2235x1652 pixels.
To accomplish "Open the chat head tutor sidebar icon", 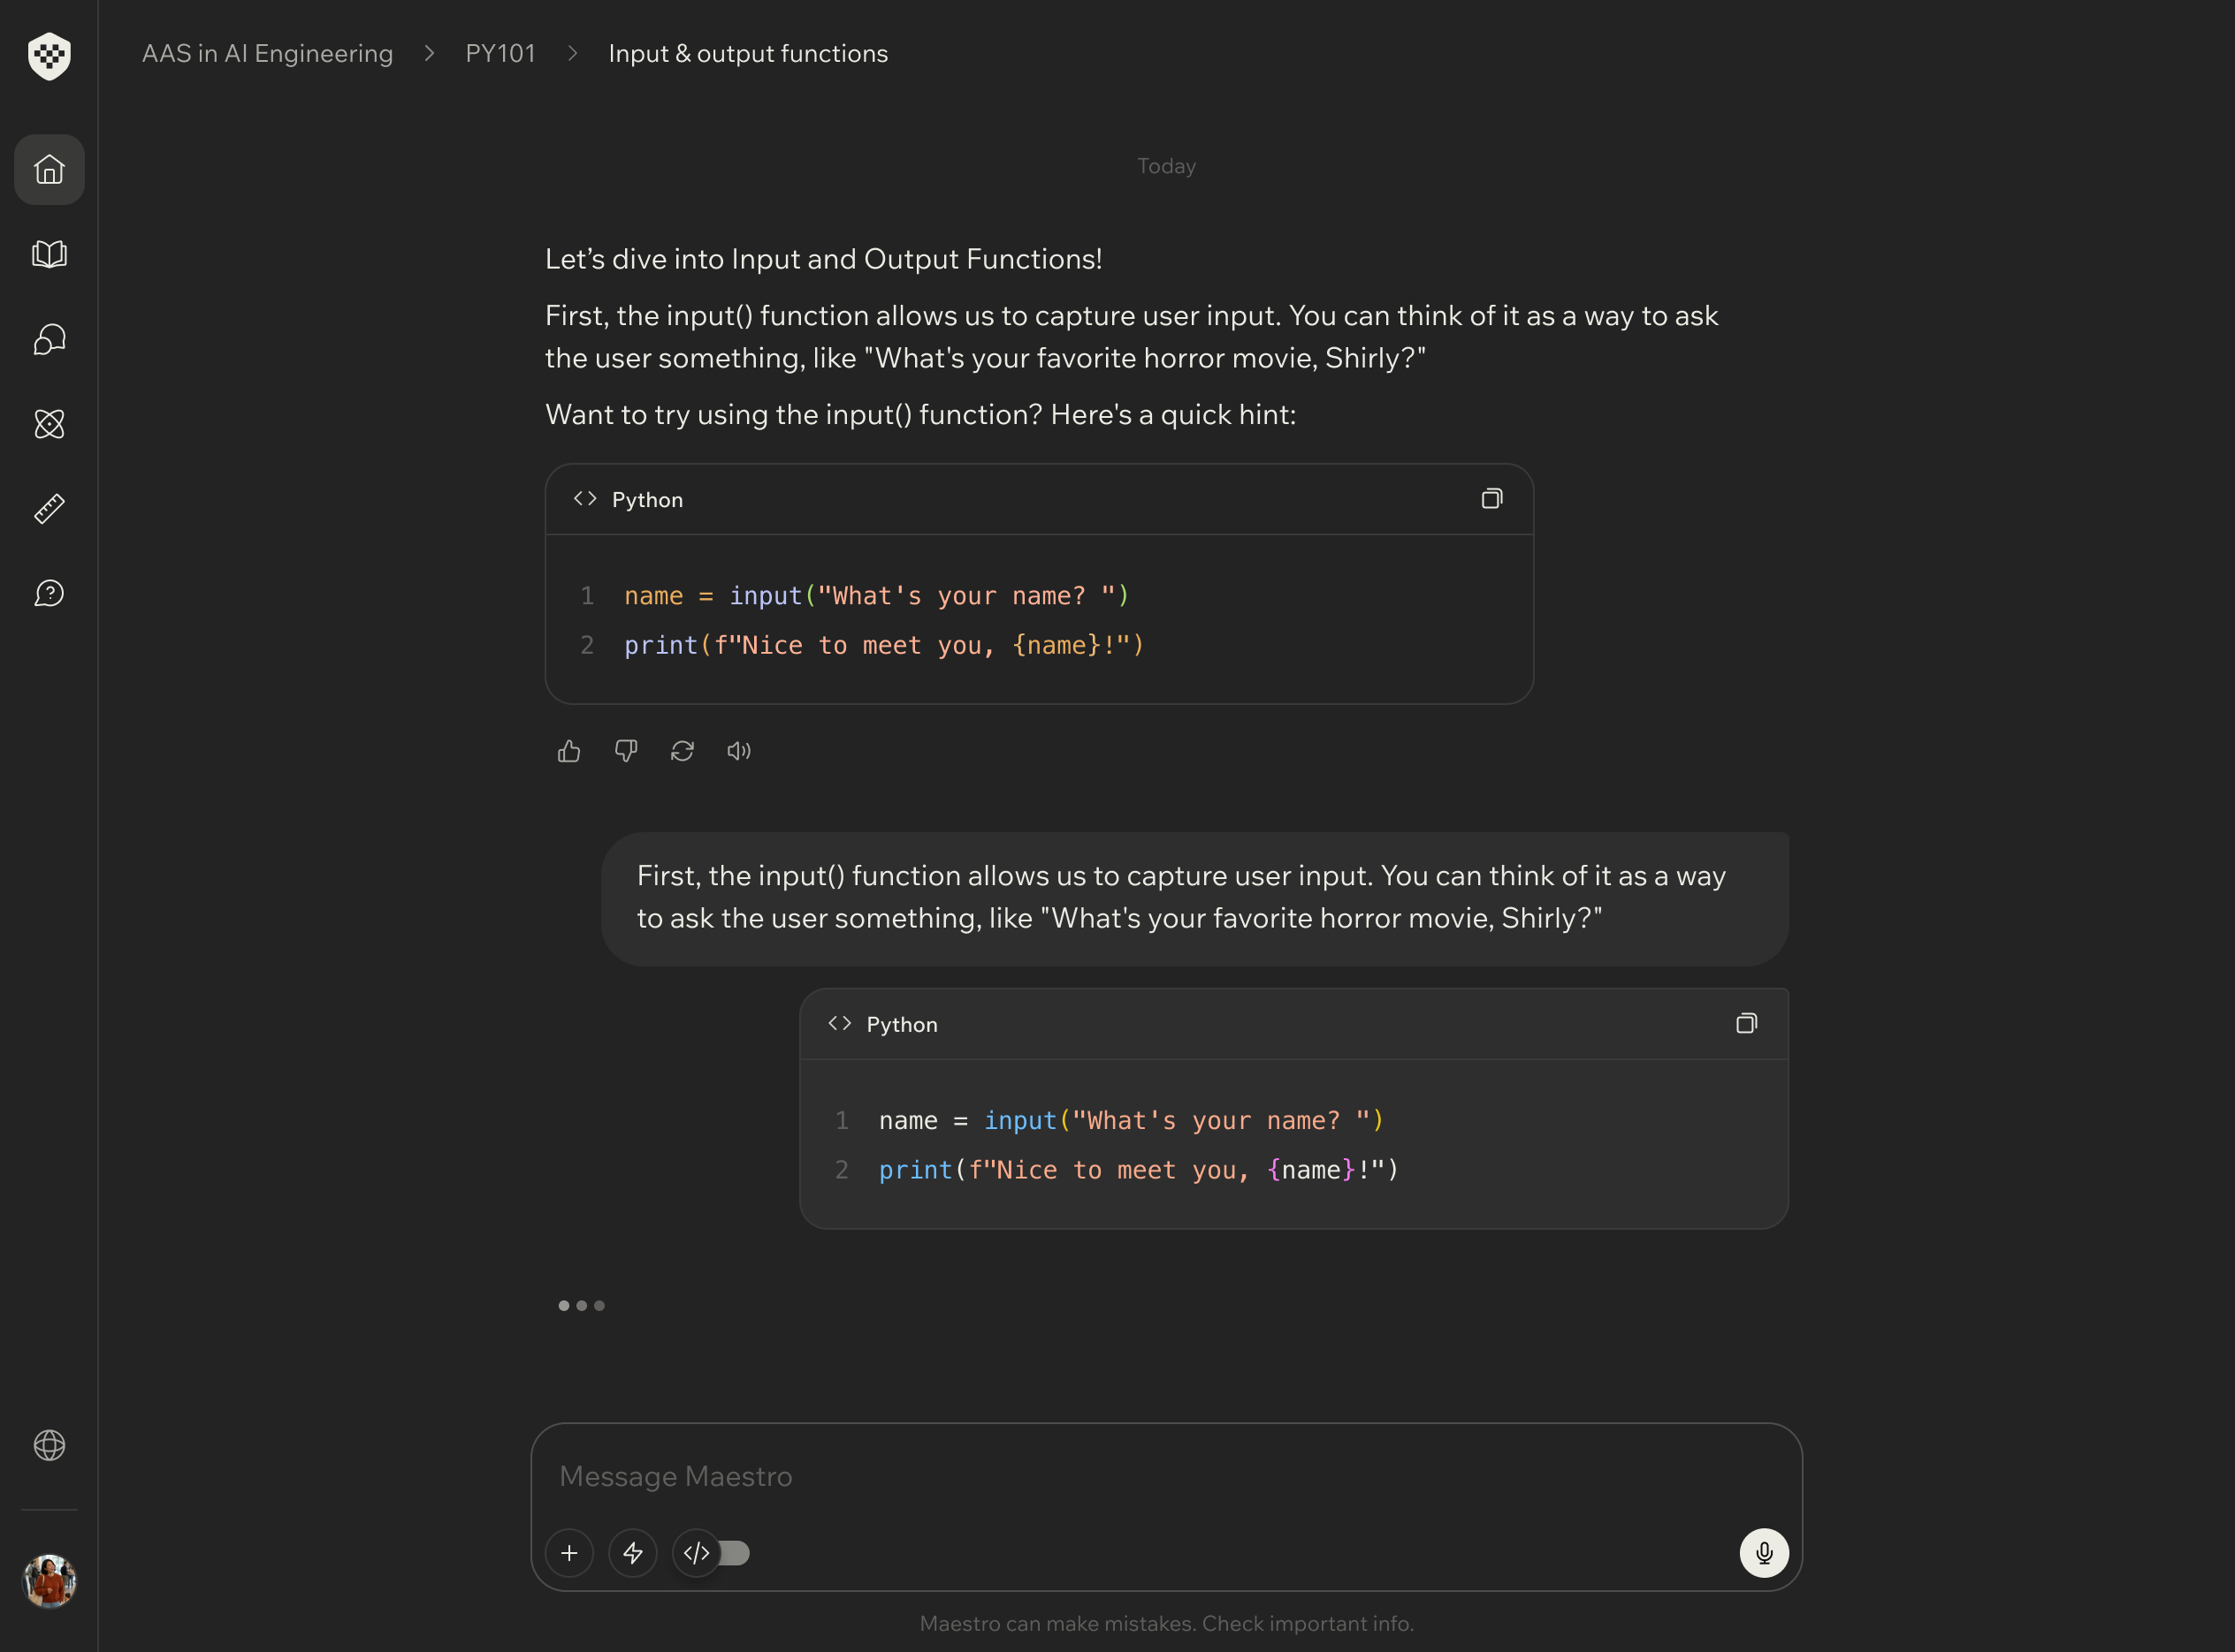I will [x=49, y=339].
